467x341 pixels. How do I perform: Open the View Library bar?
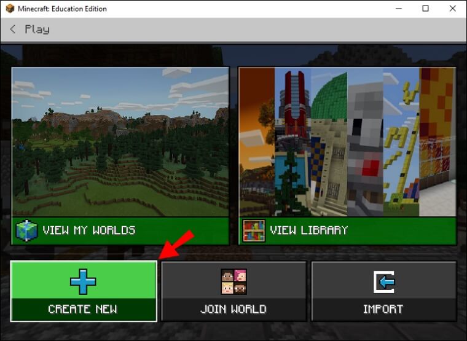point(348,231)
